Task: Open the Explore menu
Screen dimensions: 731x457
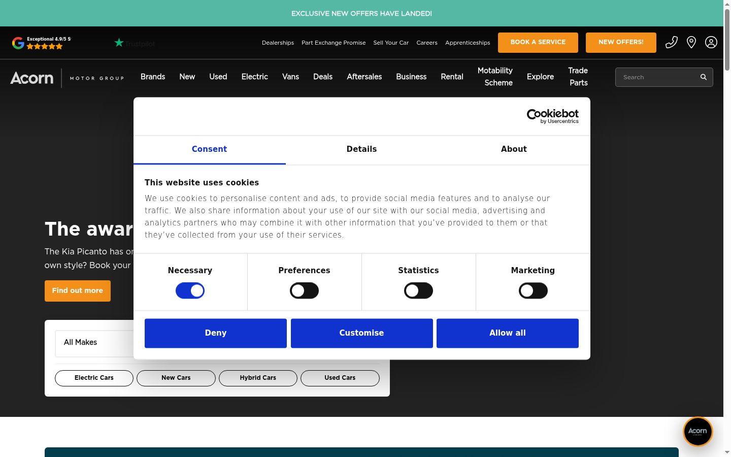Action: (540, 77)
